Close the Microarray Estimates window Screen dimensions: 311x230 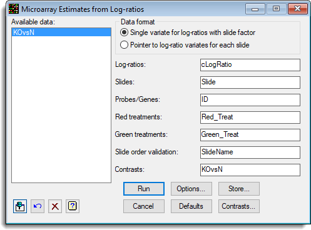[298, 9]
